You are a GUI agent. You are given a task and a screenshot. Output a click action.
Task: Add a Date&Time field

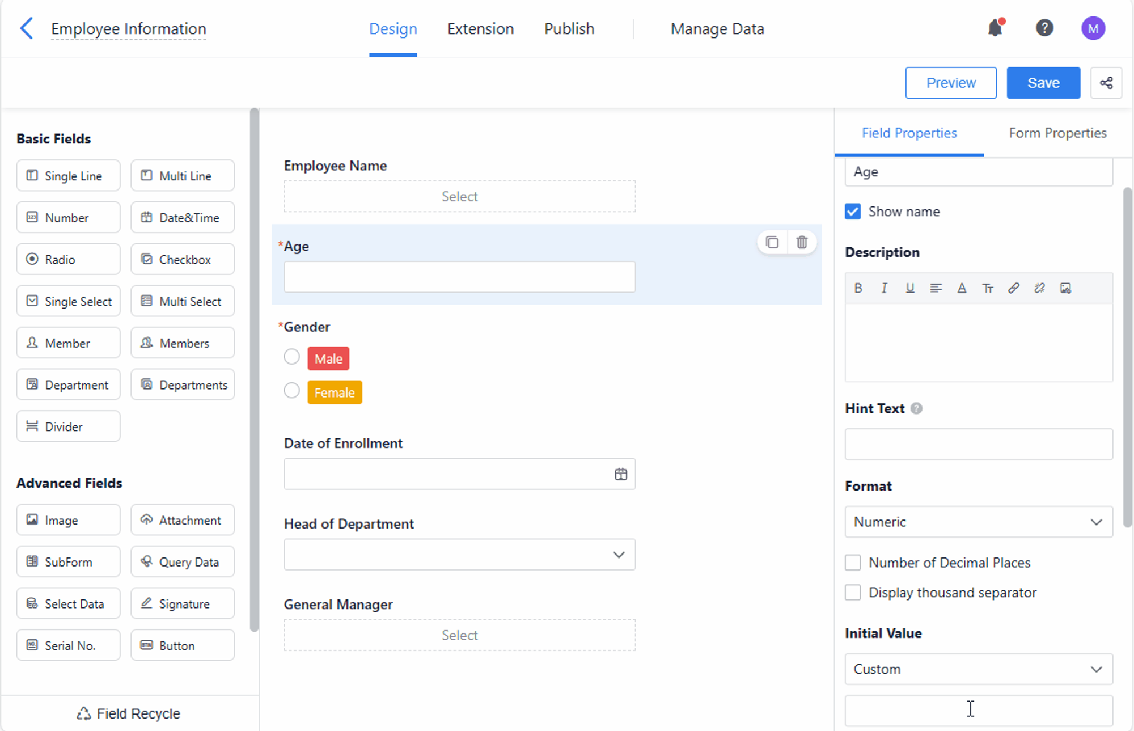(183, 218)
